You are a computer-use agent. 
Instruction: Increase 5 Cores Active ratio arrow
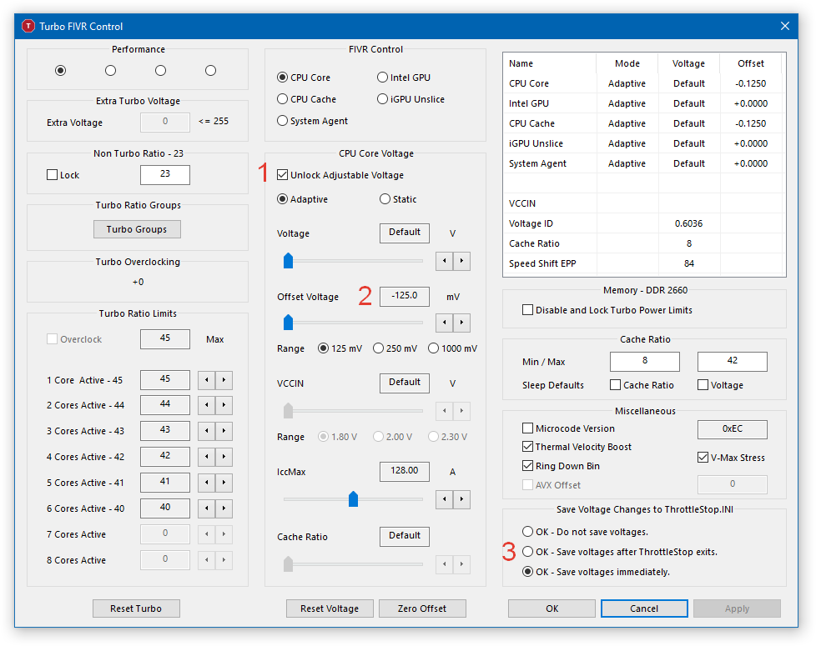[224, 483]
